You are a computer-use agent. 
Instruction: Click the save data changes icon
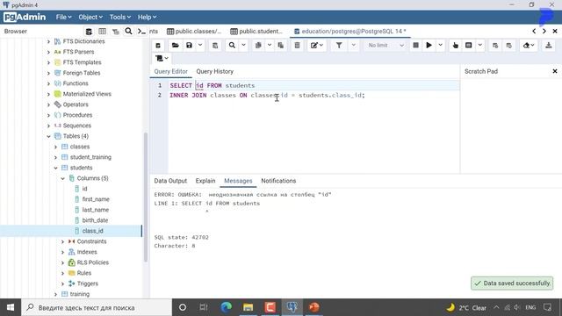(x=215, y=46)
